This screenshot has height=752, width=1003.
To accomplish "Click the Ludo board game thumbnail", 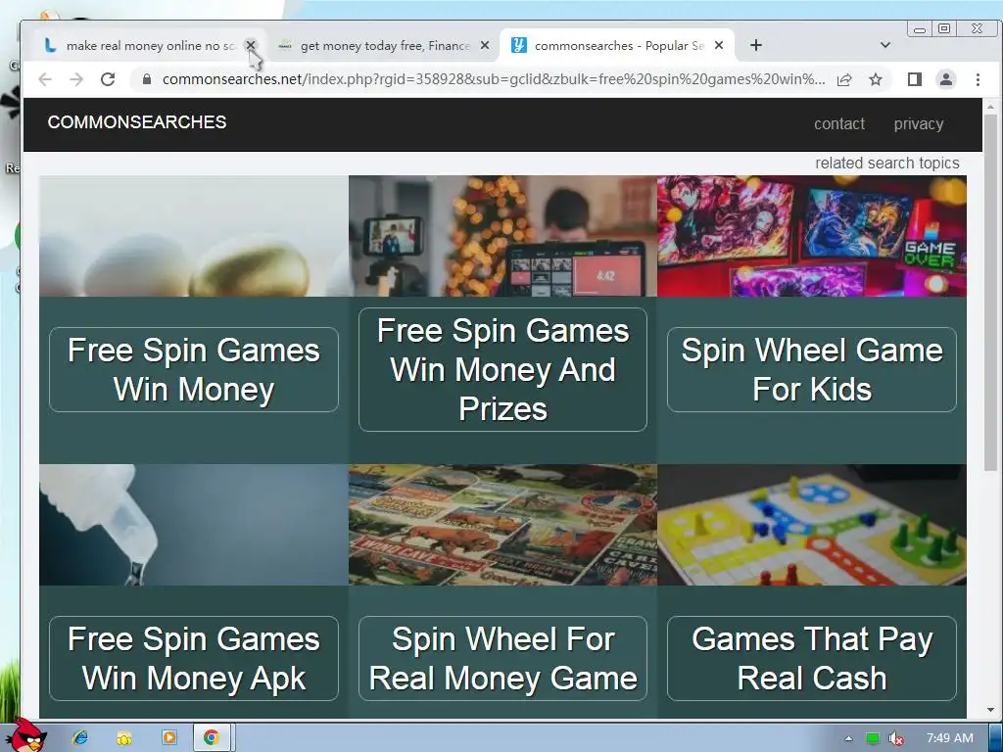I will (812, 525).
